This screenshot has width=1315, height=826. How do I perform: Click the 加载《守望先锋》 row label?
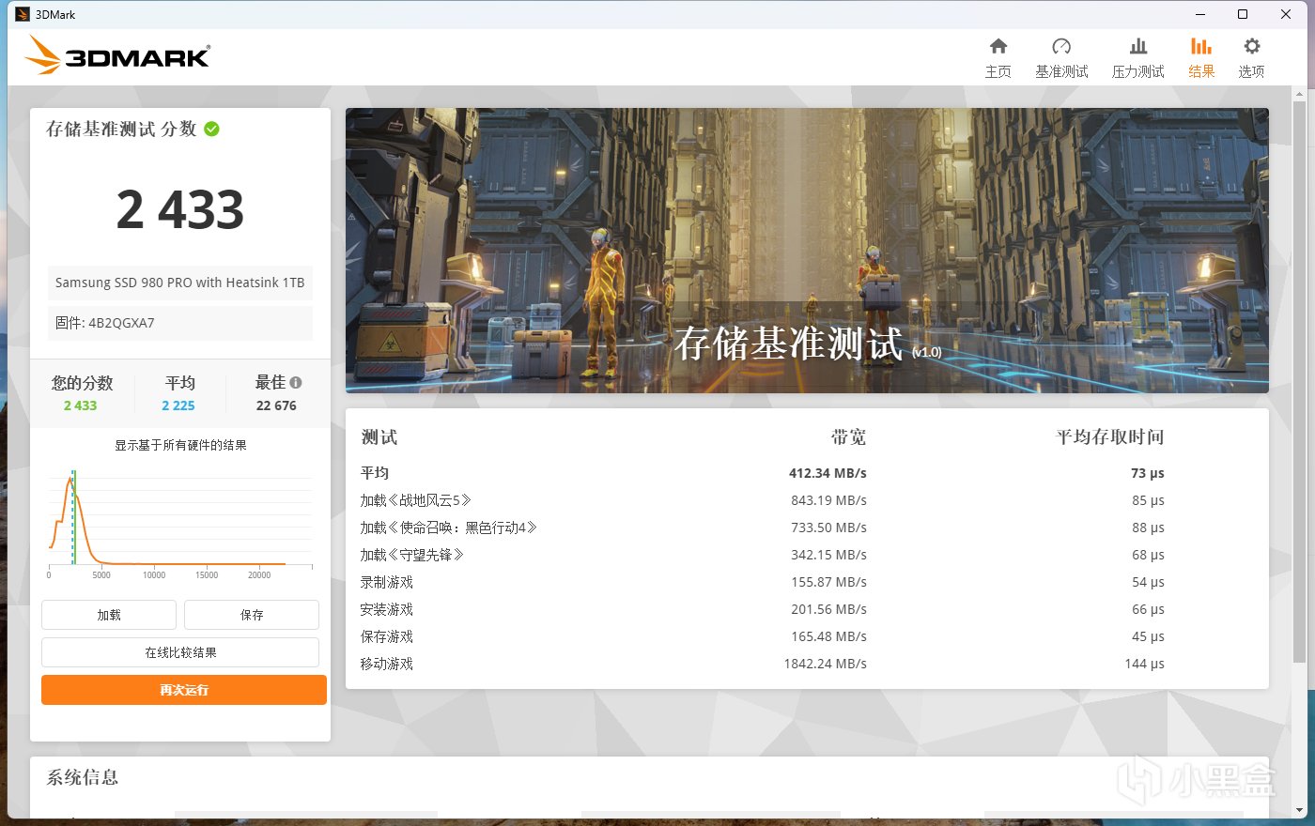click(412, 555)
